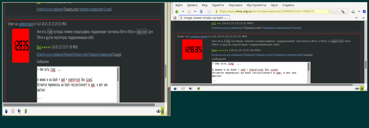
Task: Click red 12835 avatar in left window
Action: [x=20, y=45]
